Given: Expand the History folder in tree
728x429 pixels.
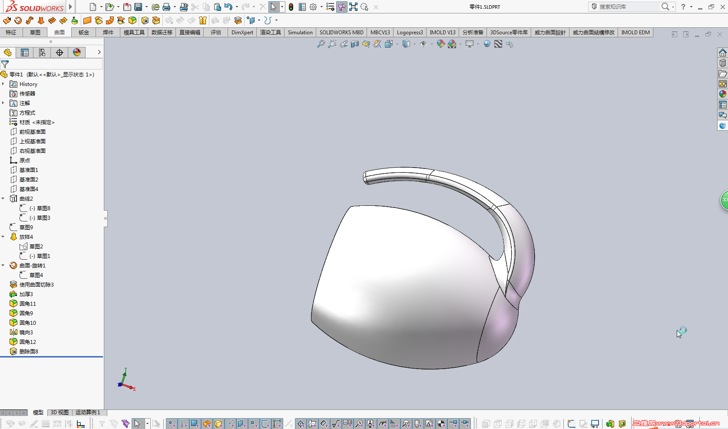Looking at the screenshot, I should pyautogui.click(x=3, y=84).
